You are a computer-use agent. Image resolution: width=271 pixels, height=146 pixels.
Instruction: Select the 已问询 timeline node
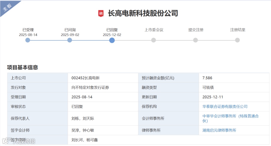70,40
